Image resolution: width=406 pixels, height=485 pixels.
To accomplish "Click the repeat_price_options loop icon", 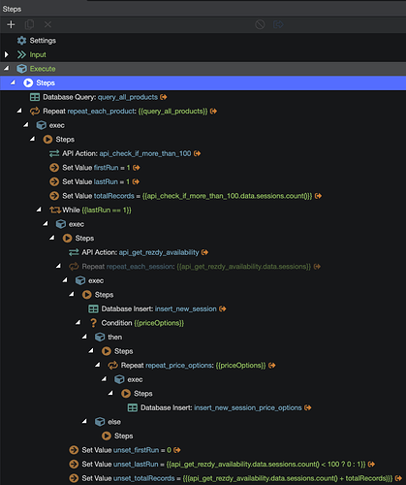I will pos(112,366).
